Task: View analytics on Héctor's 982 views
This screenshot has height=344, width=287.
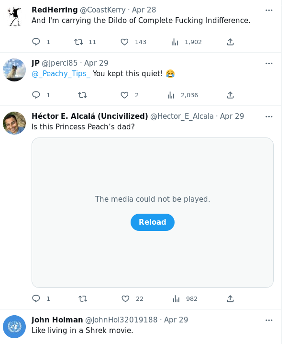Action: coord(176,298)
